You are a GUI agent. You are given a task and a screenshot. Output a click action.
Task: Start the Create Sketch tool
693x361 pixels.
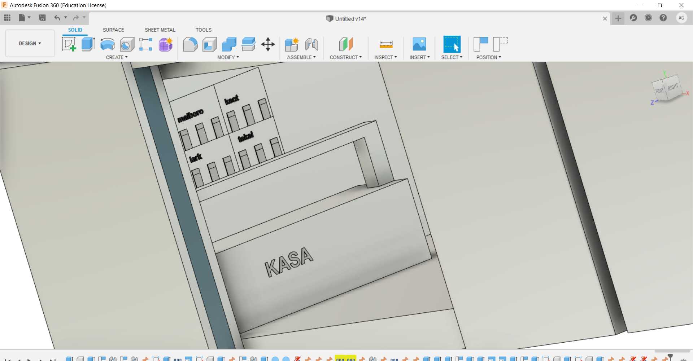(x=69, y=44)
